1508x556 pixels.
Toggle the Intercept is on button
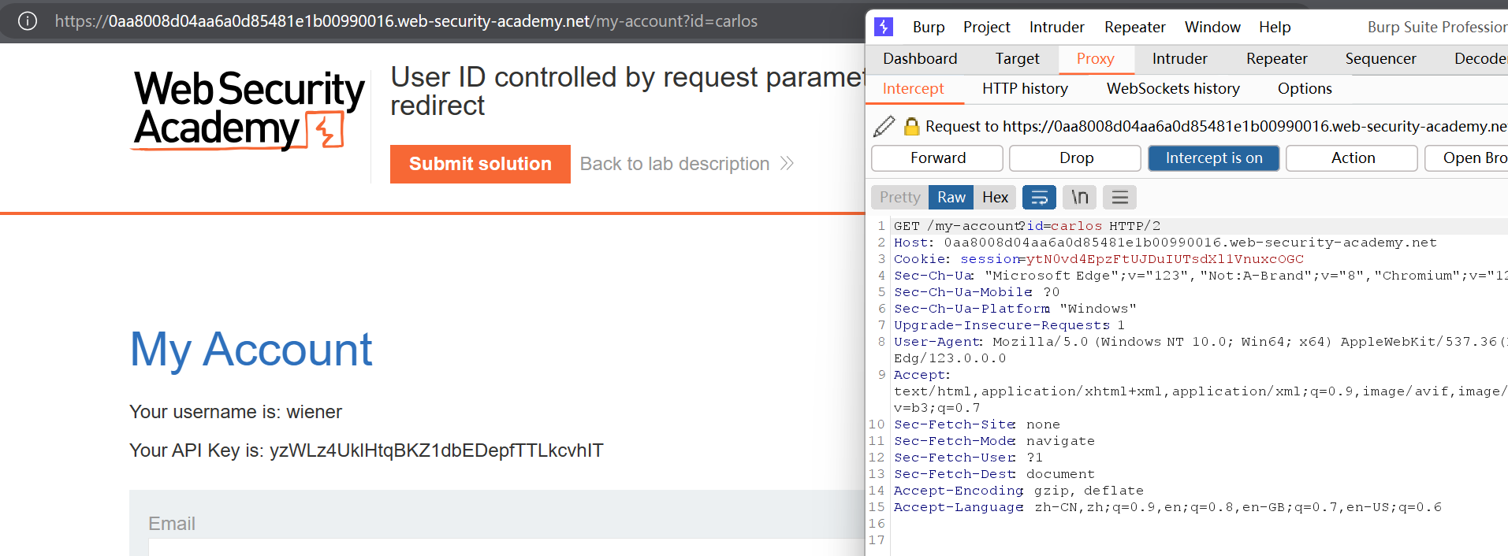tap(1213, 158)
